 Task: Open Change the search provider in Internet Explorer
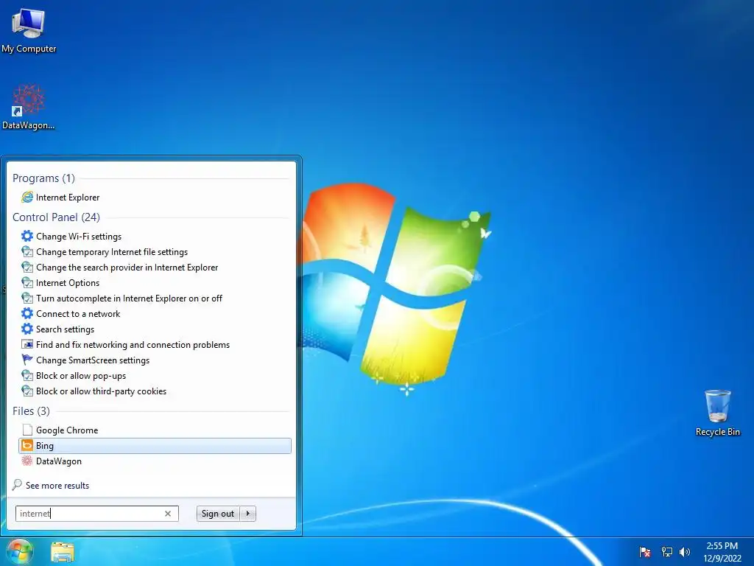tap(127, 267)
